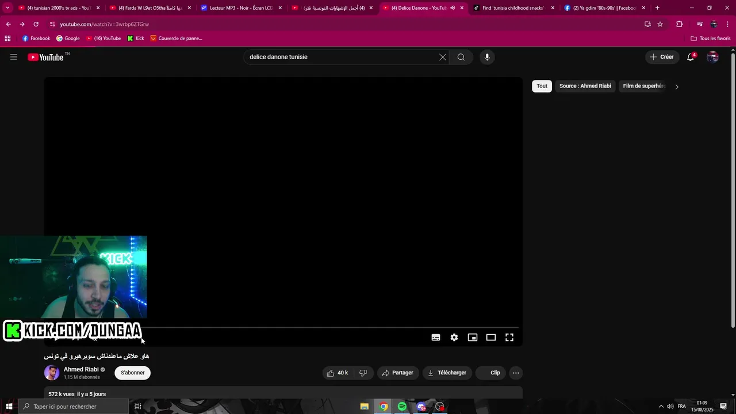736x414 pixels.
Task: Open the (16) YouTube bookmark
Action: [x=103, y=39]
